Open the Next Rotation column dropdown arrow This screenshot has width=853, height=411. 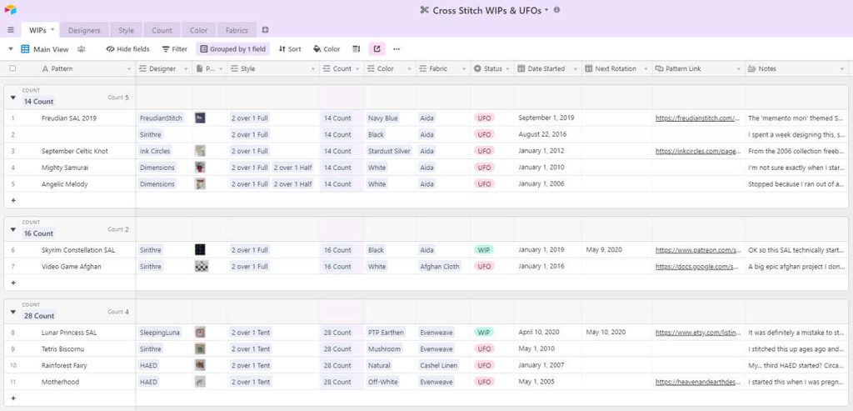pyautogui.click(x=646, y=69)
